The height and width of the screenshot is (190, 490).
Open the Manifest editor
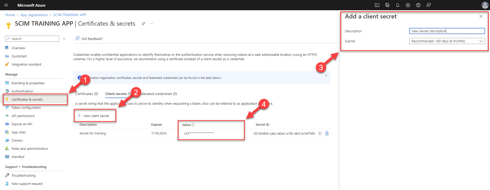tap(18, 157)
